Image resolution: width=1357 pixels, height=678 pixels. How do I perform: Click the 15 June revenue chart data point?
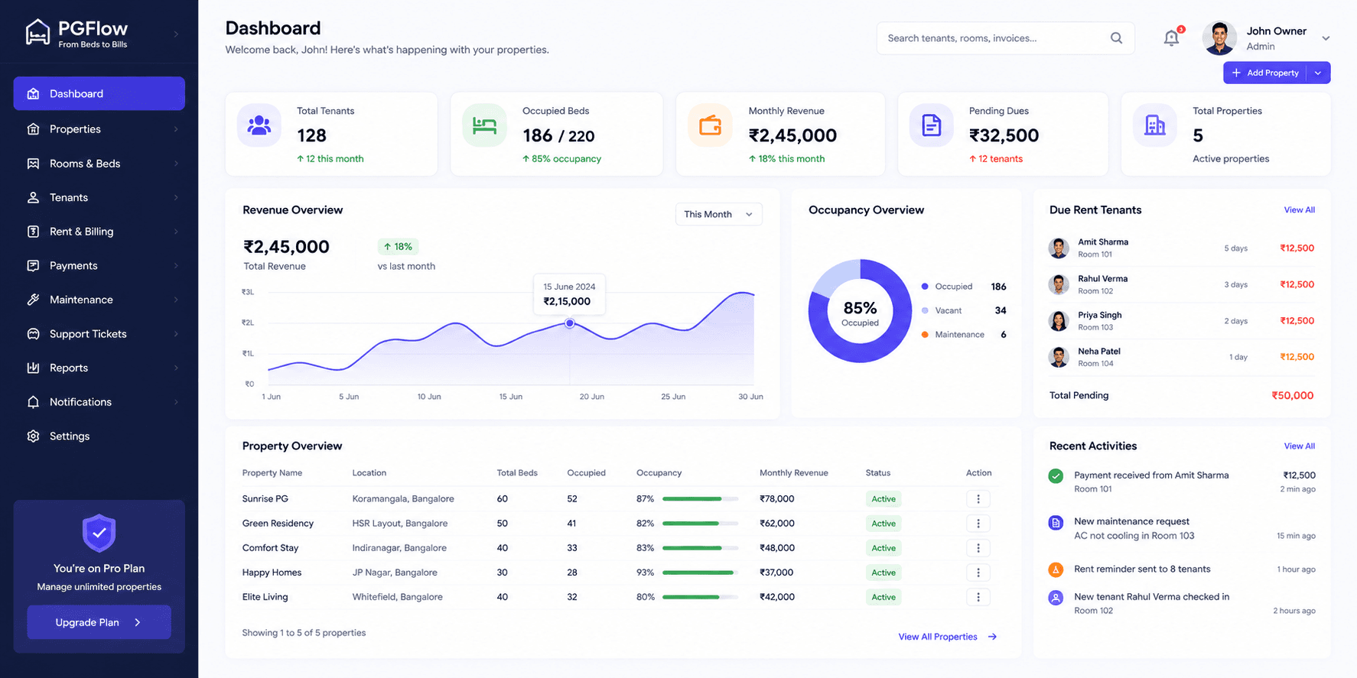pyautogui.click(x=570, y=323)
